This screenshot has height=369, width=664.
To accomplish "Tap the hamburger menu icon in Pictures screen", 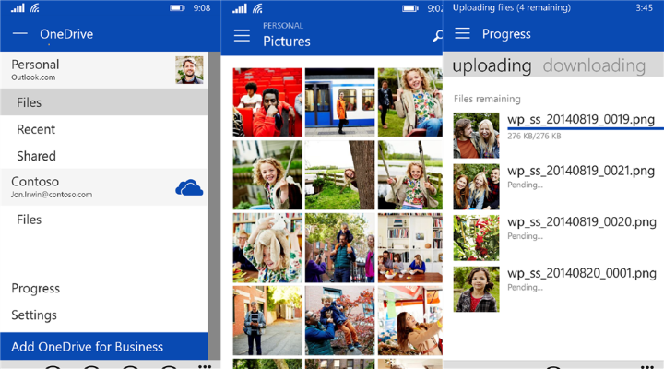I will point(242,36).
